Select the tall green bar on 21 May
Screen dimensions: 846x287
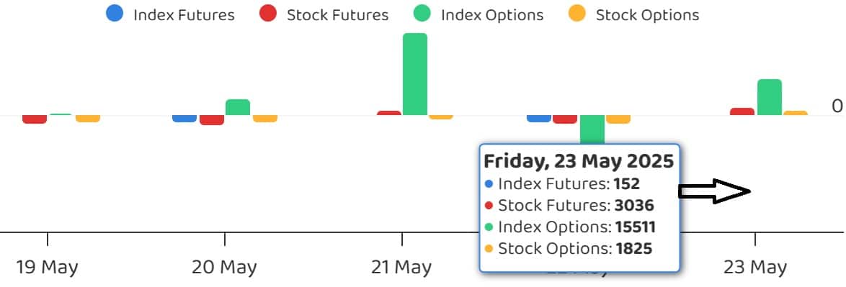coord(415,74)
